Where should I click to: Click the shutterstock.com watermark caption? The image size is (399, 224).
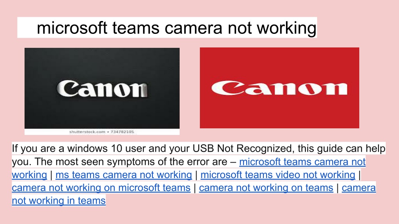click(87, 132)
